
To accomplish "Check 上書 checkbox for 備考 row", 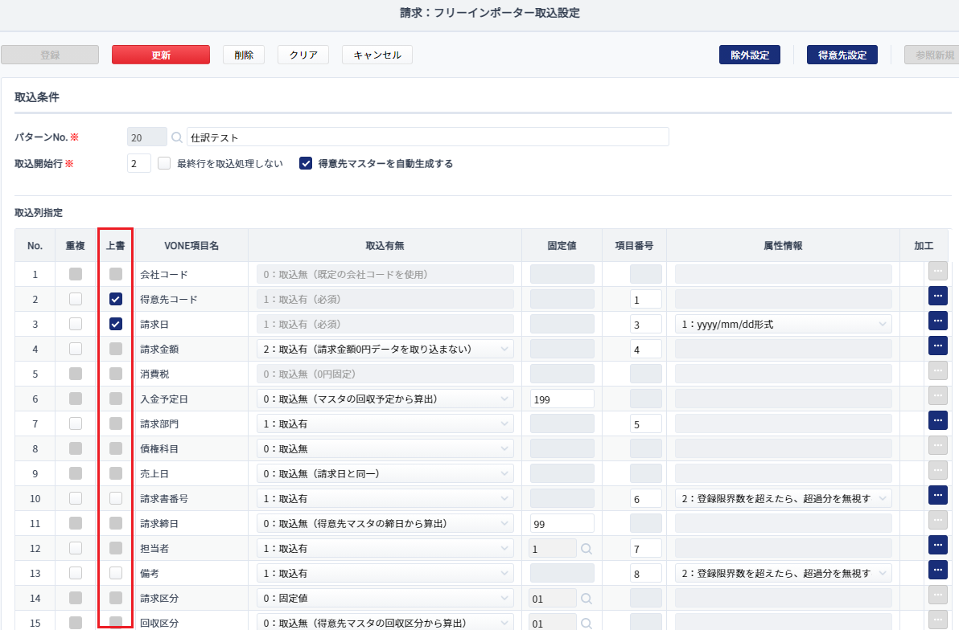I will click(116, 573).
